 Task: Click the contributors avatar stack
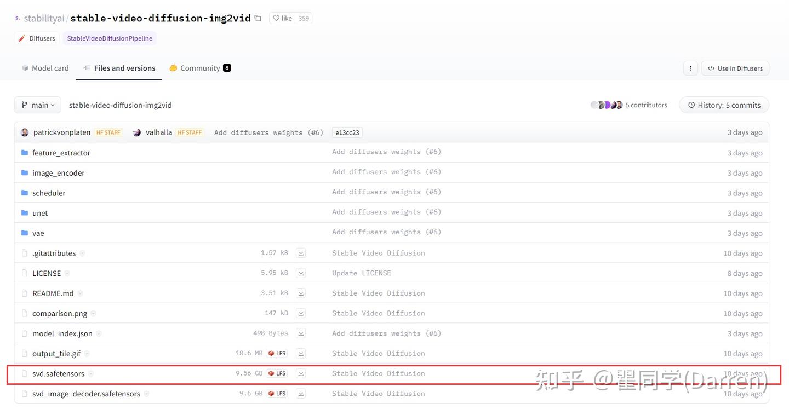tap(607, 105)
